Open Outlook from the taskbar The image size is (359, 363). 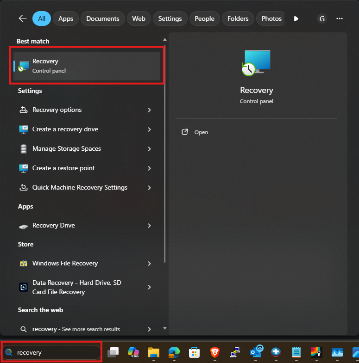[x=256, y=351]
